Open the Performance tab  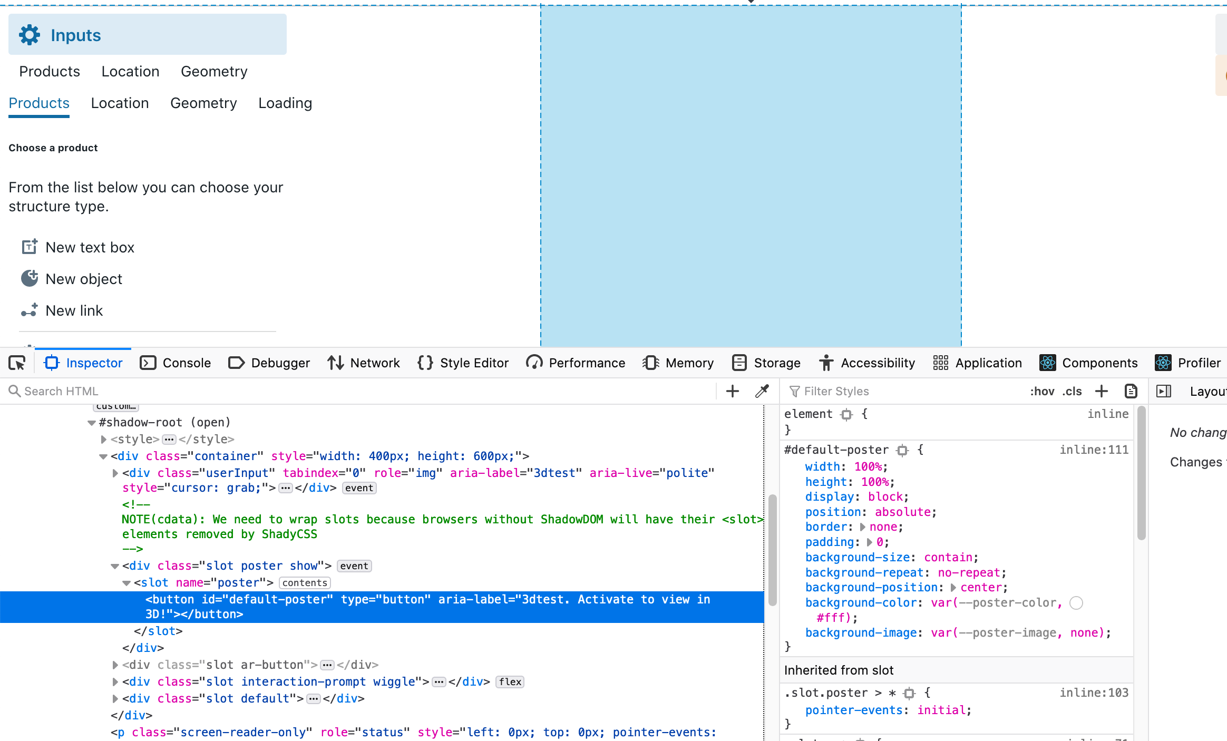(576, 363)
